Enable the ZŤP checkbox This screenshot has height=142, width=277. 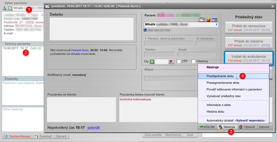click(179, 61)
